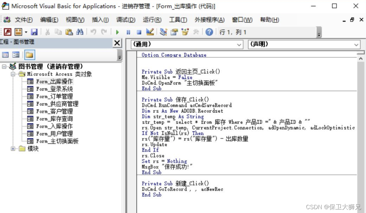Open Properties Window toolbar icon
The height and width of the screenshot is (213, 366).
174,32
